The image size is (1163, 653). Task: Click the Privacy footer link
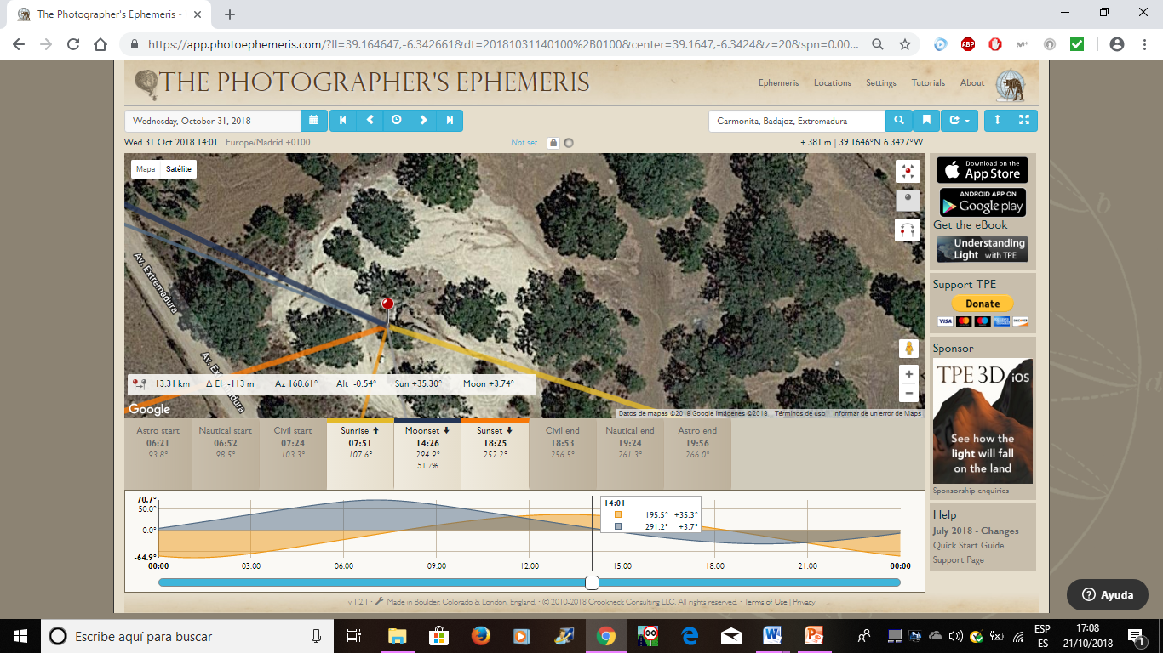pyautogui.click(x=804, y=602)
